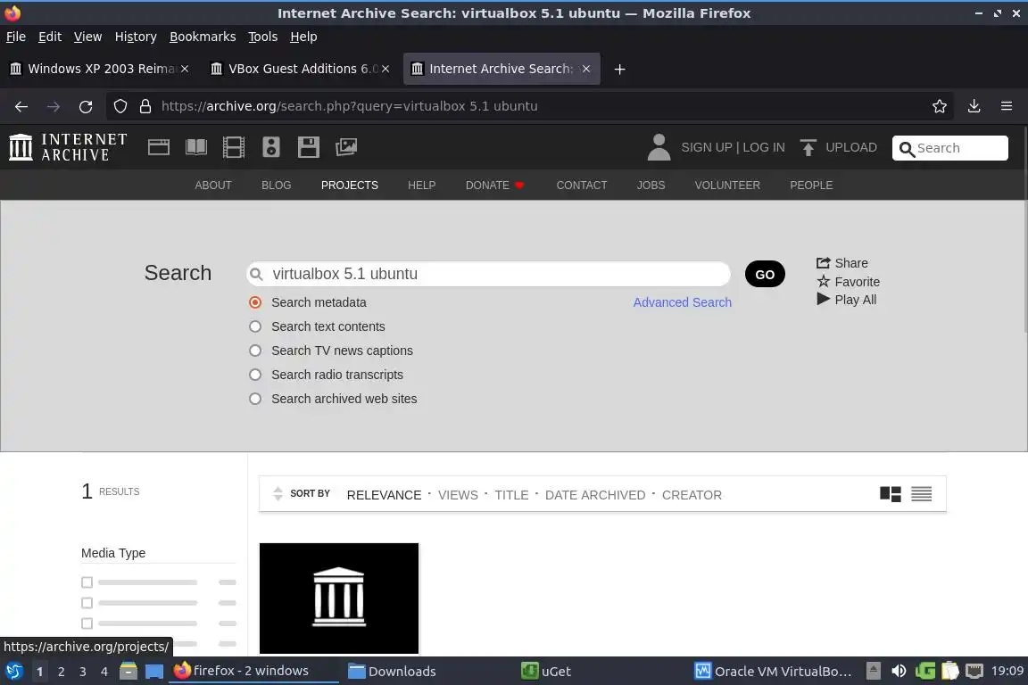Viewport: 1028px width, 685px height.
Task: Open the Firefox hamburger menu
Action: click(1007, 106)
